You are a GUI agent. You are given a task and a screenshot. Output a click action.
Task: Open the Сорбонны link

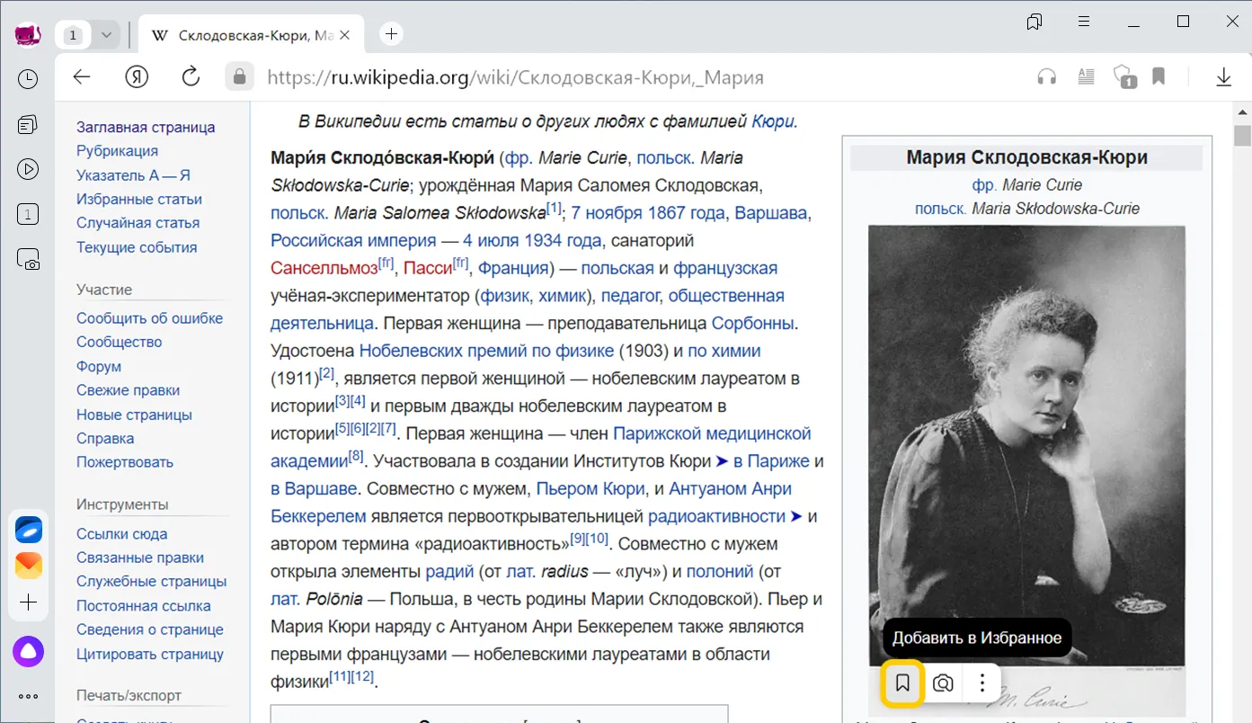coord(753,323)
